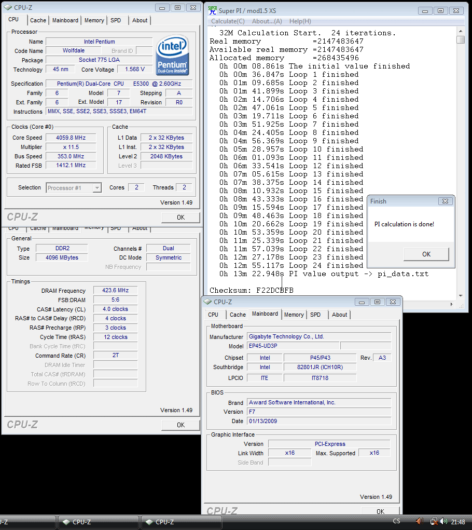Image resolution: width=472 pixels, height=530 pixels.
Task: Click OK in the Finish dialog
Action: (426, 254)
